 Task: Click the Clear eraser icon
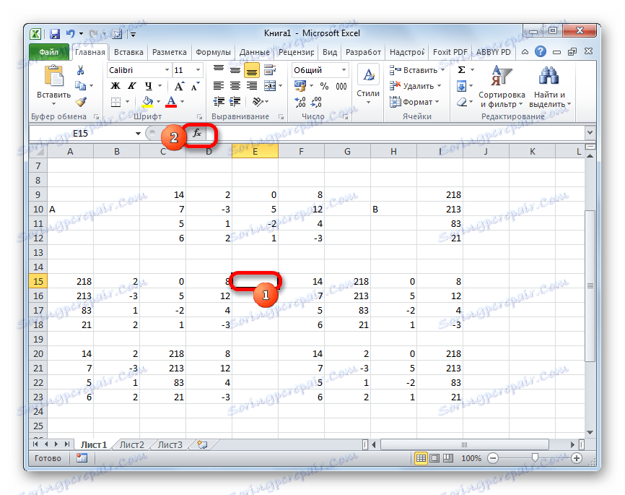point(462,102)
